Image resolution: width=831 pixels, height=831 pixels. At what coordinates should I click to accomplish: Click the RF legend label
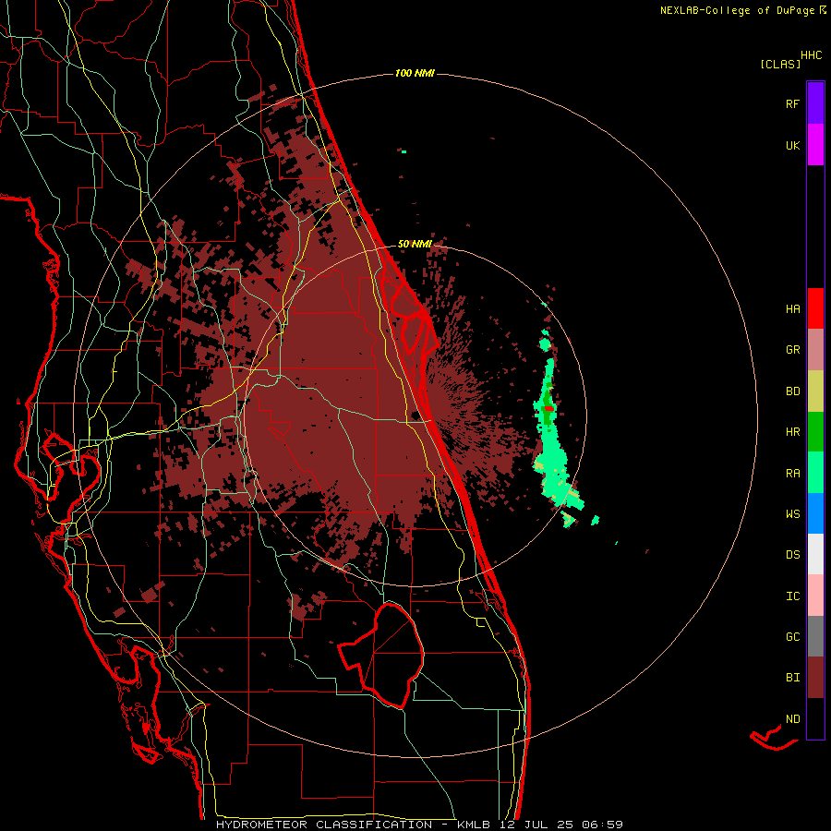[x=792, y=103]
